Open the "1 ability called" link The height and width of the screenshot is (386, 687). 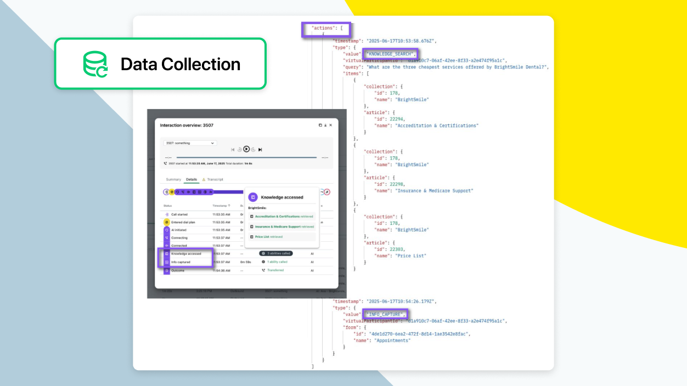pos(278,262)
